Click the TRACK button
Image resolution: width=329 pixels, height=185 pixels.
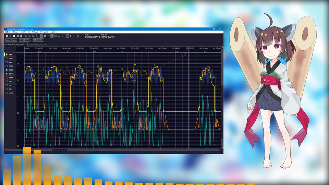[x=14, y=40]
